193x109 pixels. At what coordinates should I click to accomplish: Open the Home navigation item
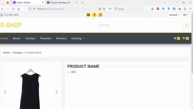coord(4,38)
